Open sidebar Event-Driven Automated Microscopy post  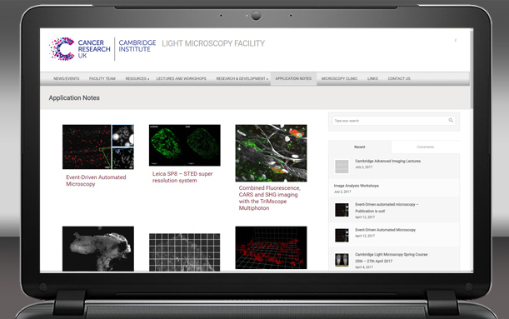coord(386,230)
